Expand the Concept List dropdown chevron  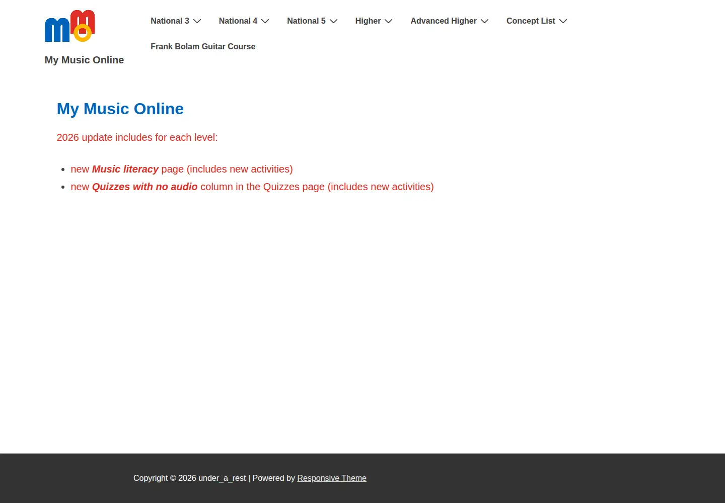pos(563,21)
